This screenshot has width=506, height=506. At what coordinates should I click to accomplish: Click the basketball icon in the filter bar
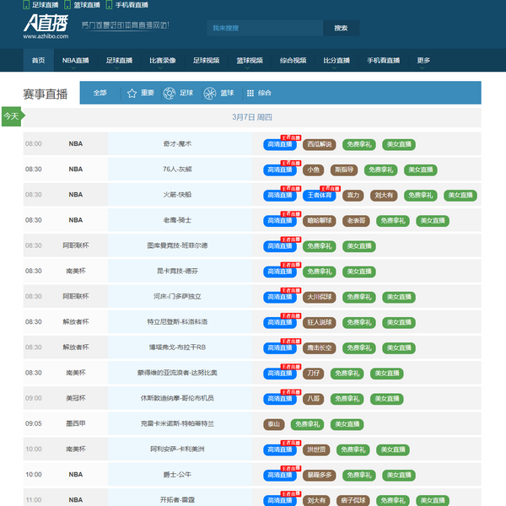[x=210, y=93]
